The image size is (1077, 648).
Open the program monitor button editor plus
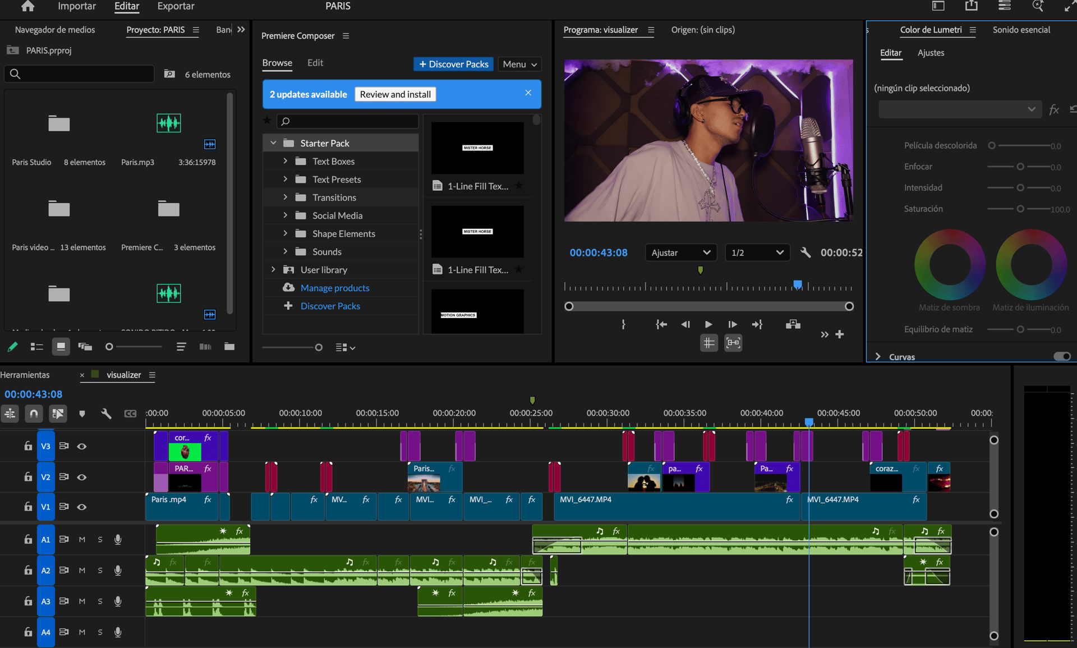pyautogui.click(x=840, y=334)
